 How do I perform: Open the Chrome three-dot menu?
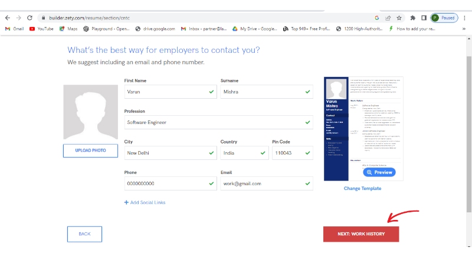click(x=464, y=18)
